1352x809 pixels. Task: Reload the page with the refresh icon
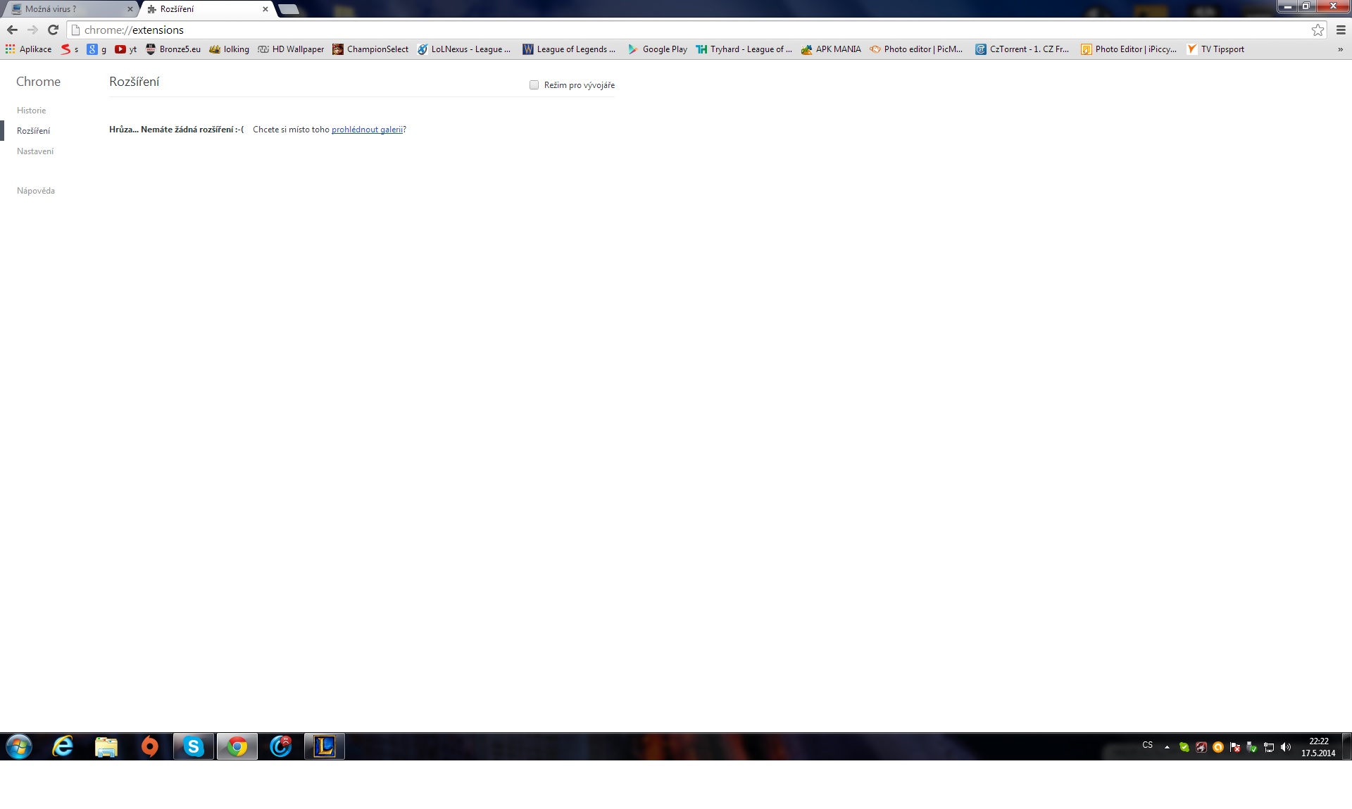coord(53,30)
